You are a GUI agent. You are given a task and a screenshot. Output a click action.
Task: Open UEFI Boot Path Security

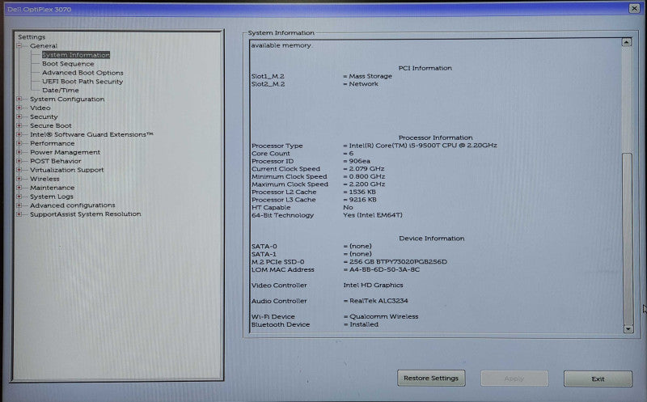coord(82,82)
